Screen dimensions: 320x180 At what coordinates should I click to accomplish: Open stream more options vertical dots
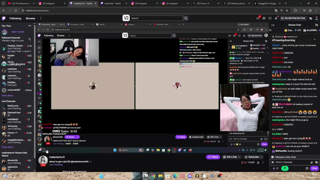[x=263, y=162]
